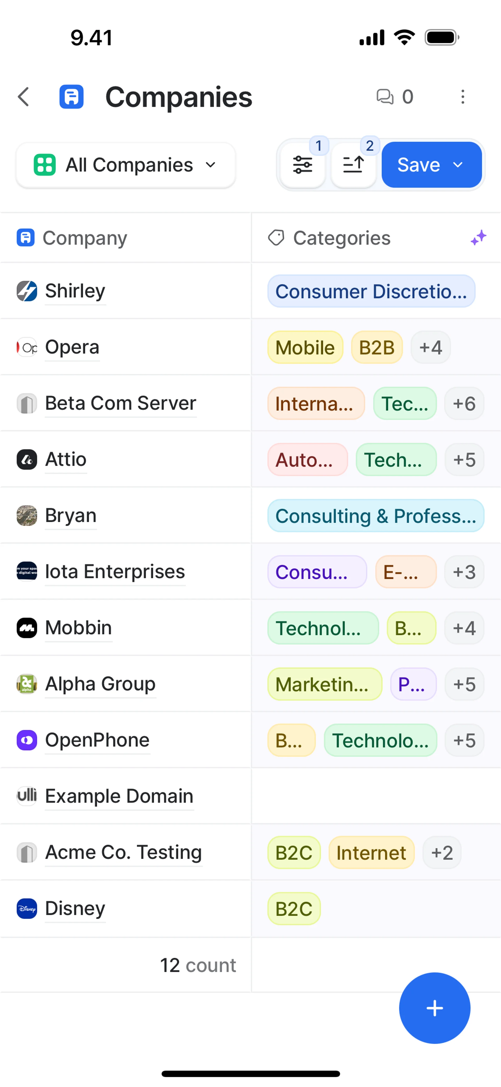
Task: Tap the AI sparkle icon in Categories
Action: point(478,238)
